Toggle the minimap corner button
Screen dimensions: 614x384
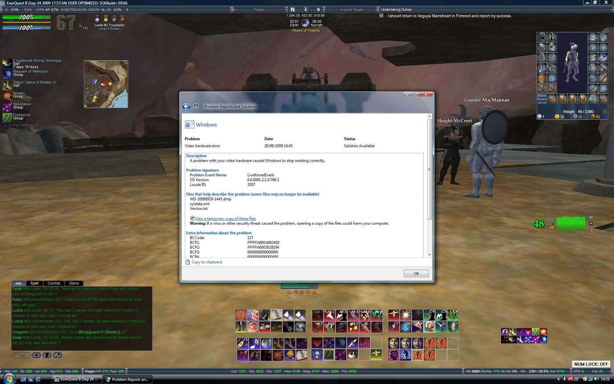(126, 62)
